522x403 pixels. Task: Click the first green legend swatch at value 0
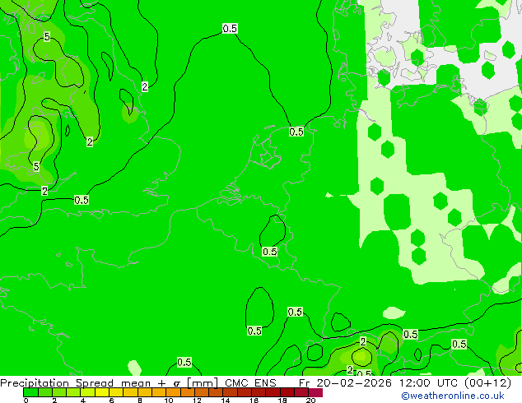pos(30,392)
